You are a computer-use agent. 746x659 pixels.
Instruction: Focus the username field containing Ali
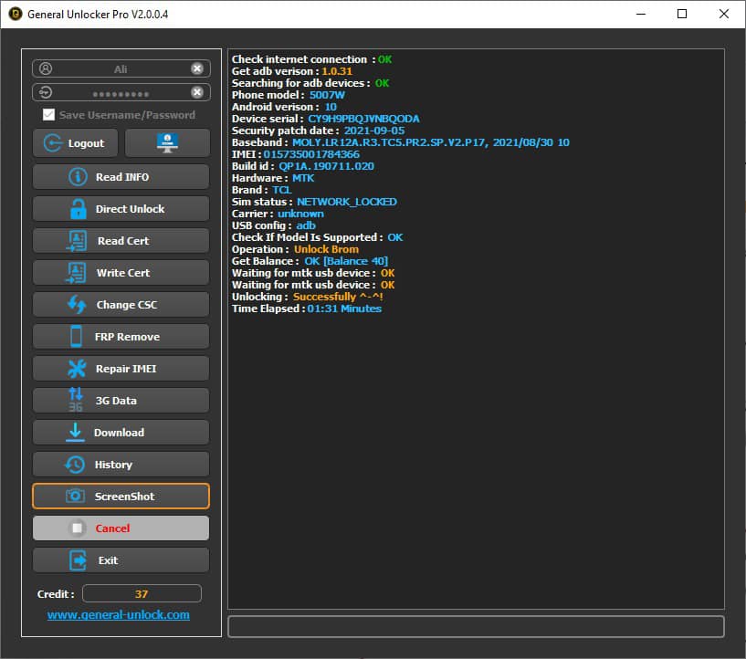click(121, 68)
